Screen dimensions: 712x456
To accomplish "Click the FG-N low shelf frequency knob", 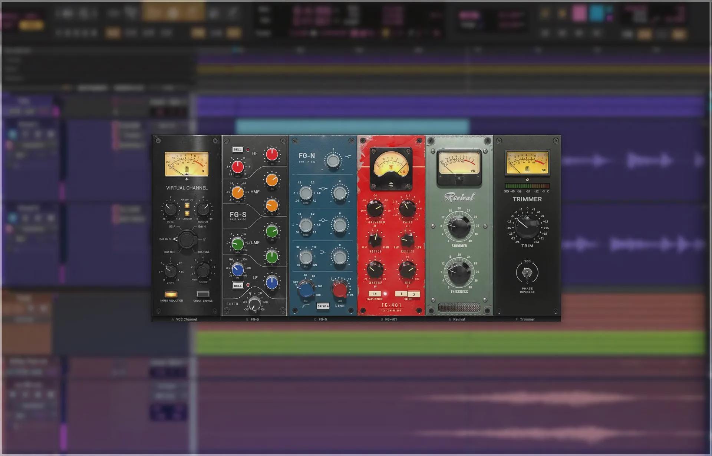I will pos(306,257).
